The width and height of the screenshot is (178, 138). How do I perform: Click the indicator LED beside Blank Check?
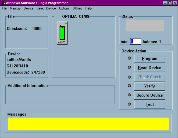129,77
